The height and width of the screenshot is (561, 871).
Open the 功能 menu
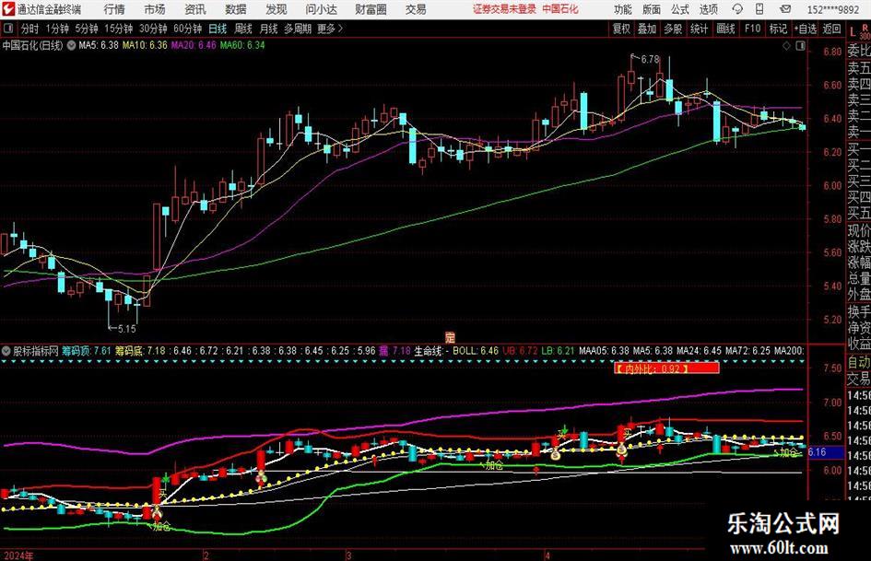[623, 9]
